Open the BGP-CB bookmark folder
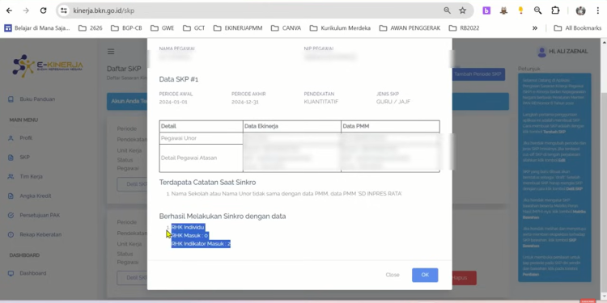This screenshot has height=303, width=607. click(126, 27)
